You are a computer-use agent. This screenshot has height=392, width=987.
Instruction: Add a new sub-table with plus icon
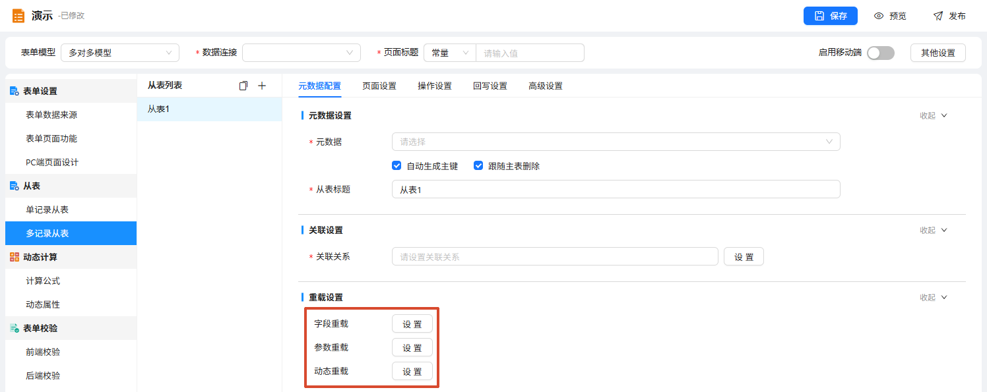coord(261,86)
